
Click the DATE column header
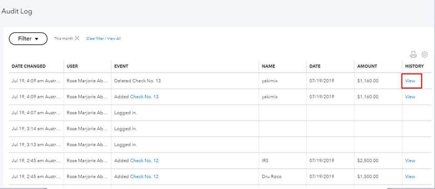click(315, 66)
